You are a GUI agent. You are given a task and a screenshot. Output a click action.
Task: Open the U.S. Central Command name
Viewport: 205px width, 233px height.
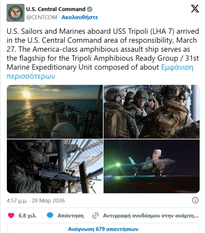point(56,9)
